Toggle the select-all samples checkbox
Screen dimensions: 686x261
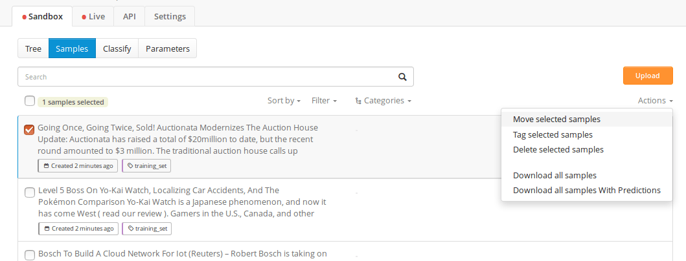coord(30,101)
